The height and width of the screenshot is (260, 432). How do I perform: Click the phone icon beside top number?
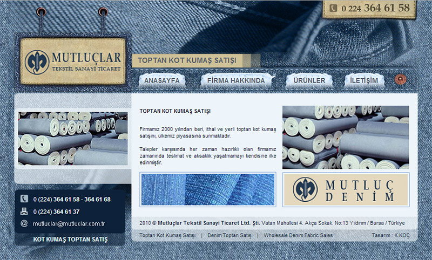click(333, 8)
